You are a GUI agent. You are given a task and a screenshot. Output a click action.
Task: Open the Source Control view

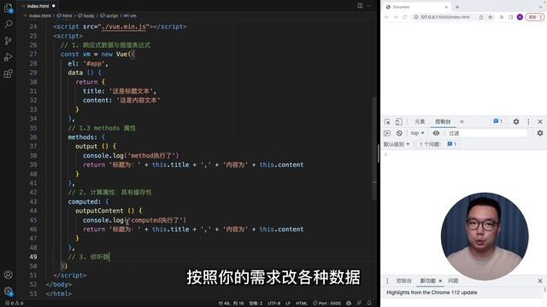[x=8, y=41]
